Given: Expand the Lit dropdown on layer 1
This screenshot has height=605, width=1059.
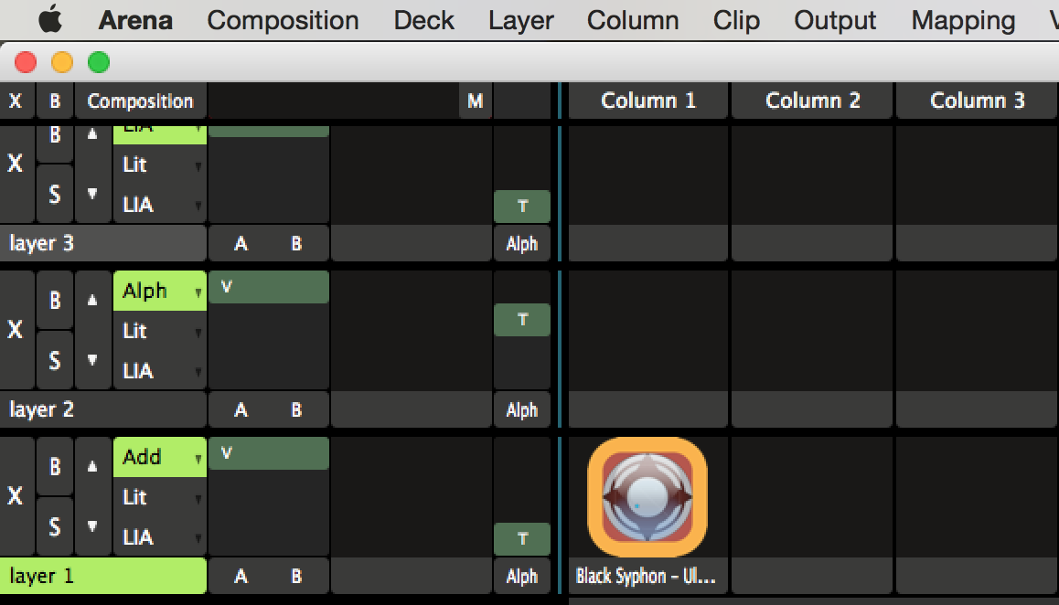Looking at the screenshot, I should (x=160, y=497).
